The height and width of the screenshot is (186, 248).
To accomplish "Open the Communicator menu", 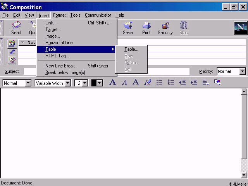I will point(98,15).
